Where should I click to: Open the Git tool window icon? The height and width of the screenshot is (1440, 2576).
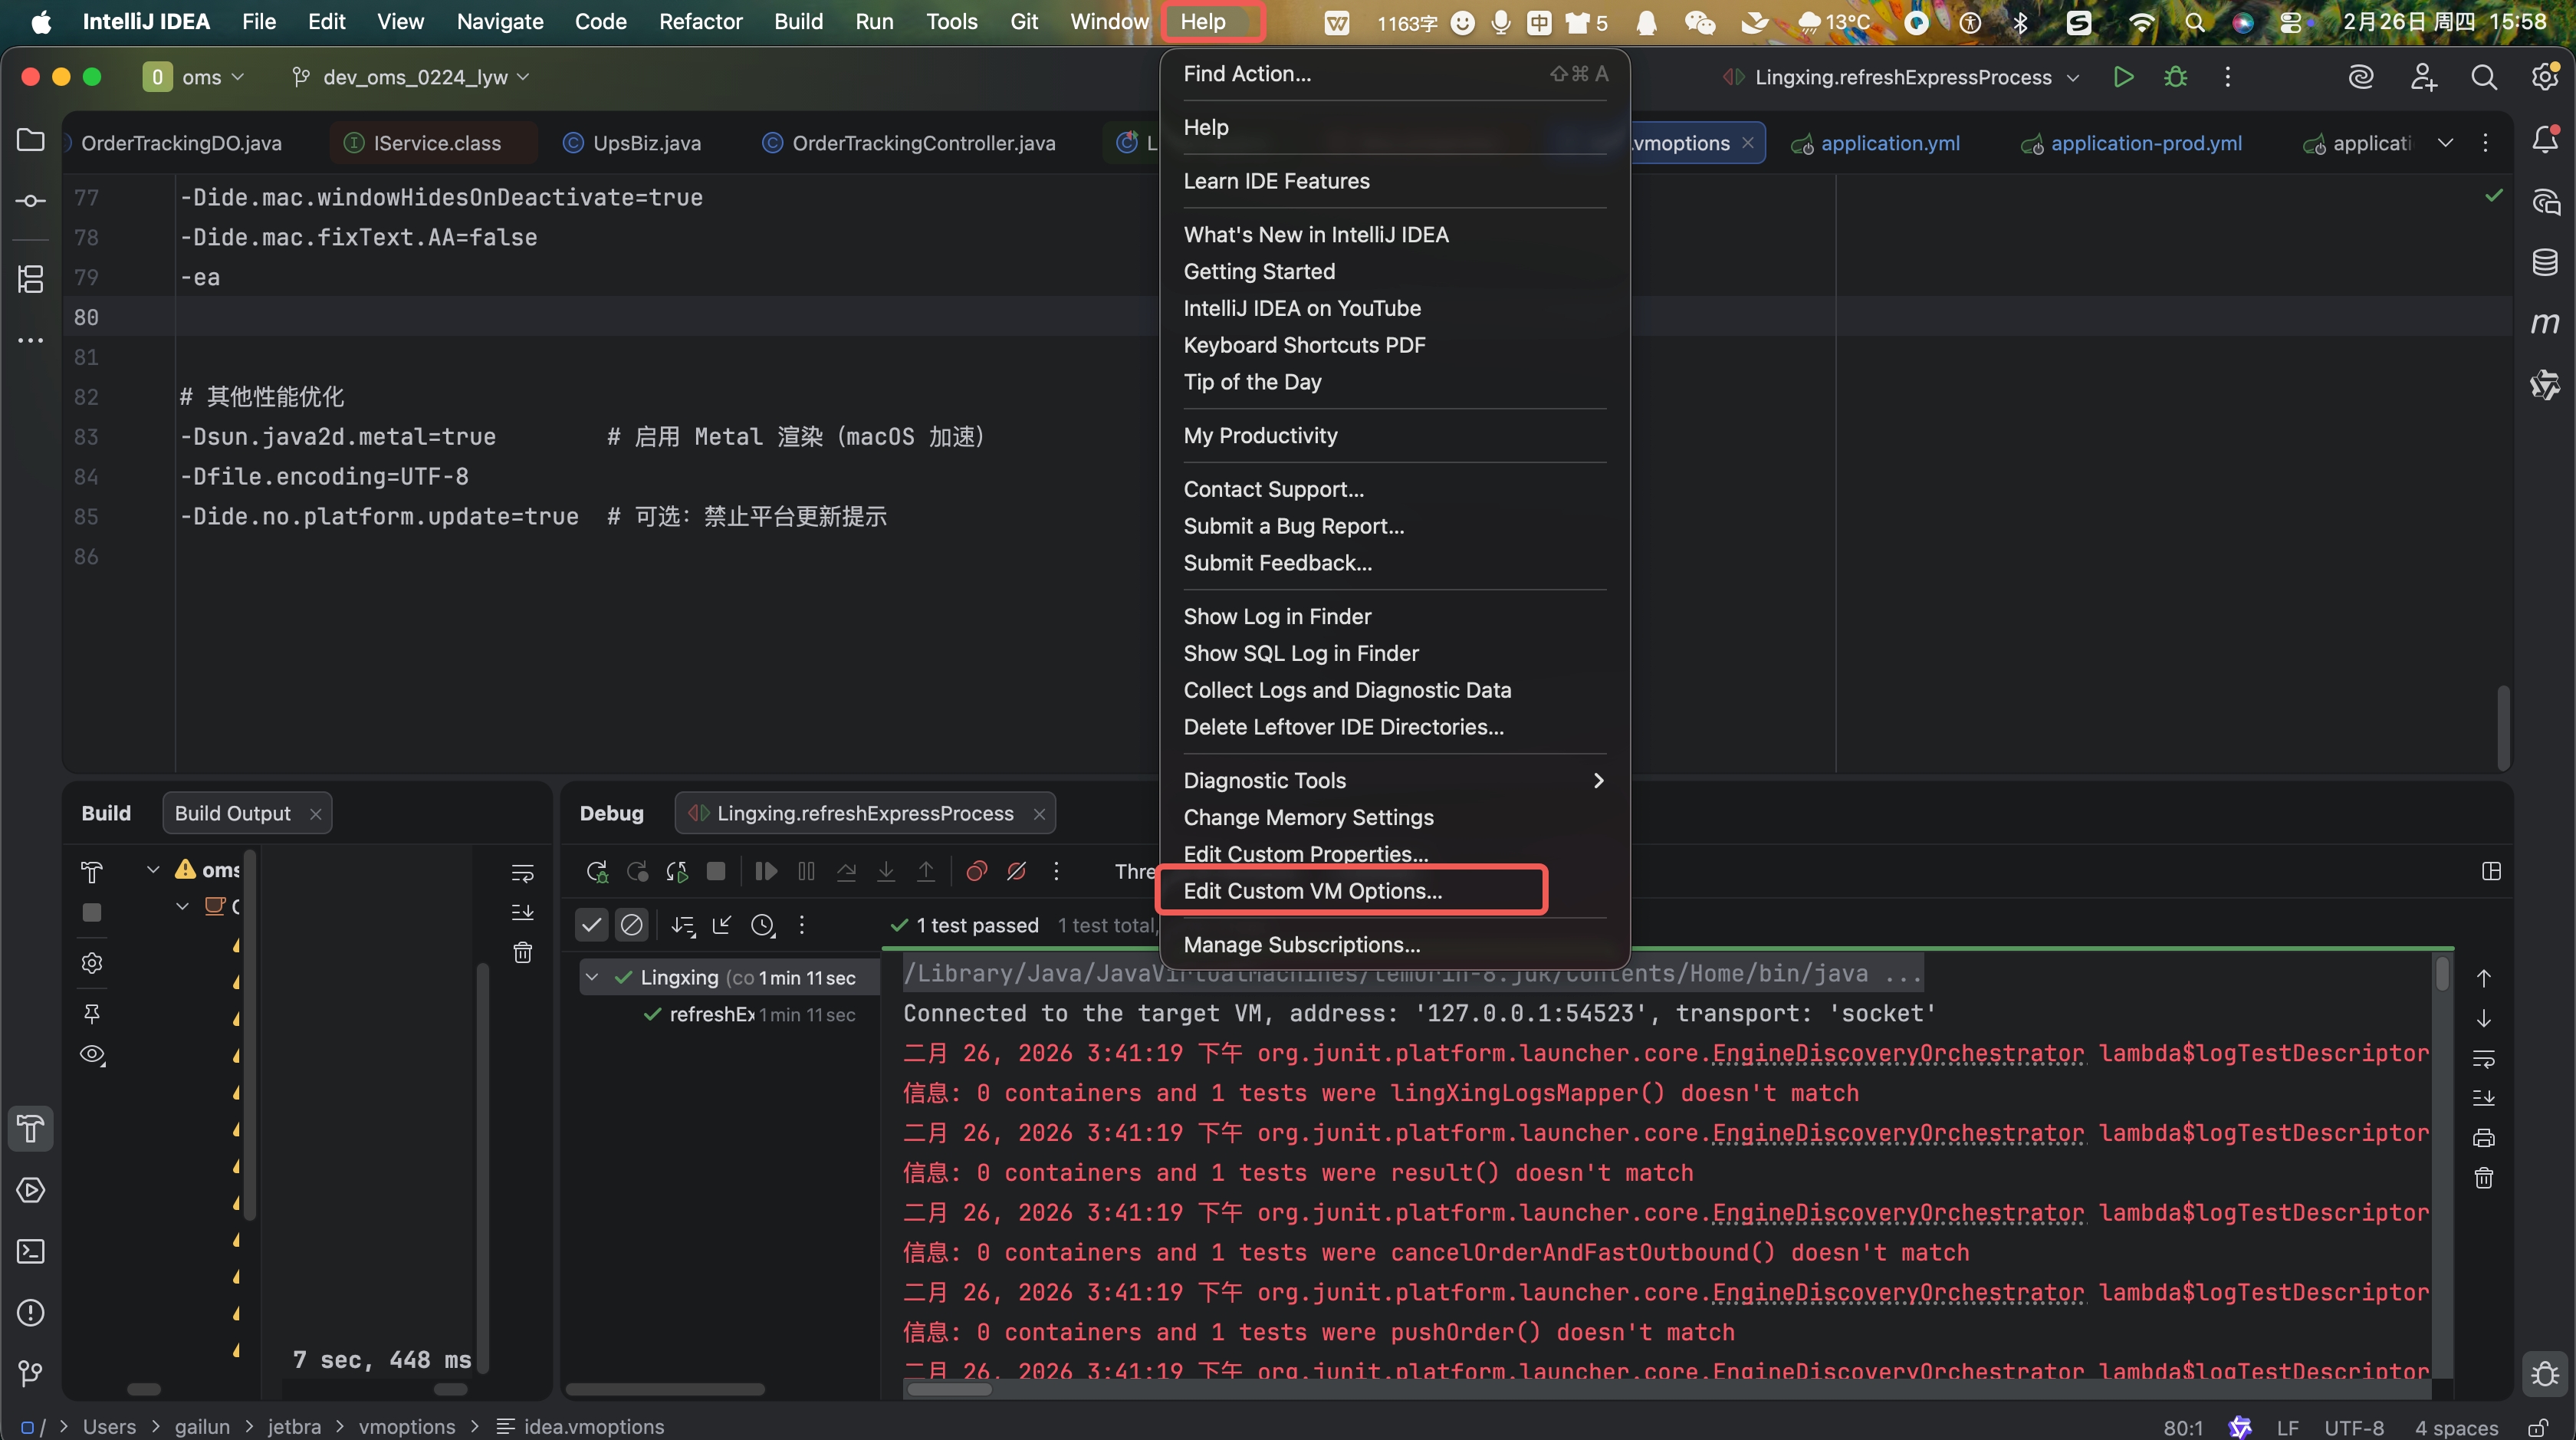coord(31,1374)
